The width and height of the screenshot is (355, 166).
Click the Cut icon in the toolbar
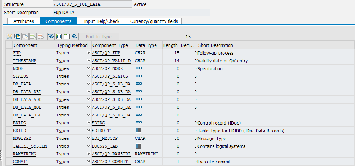[10, 36]
